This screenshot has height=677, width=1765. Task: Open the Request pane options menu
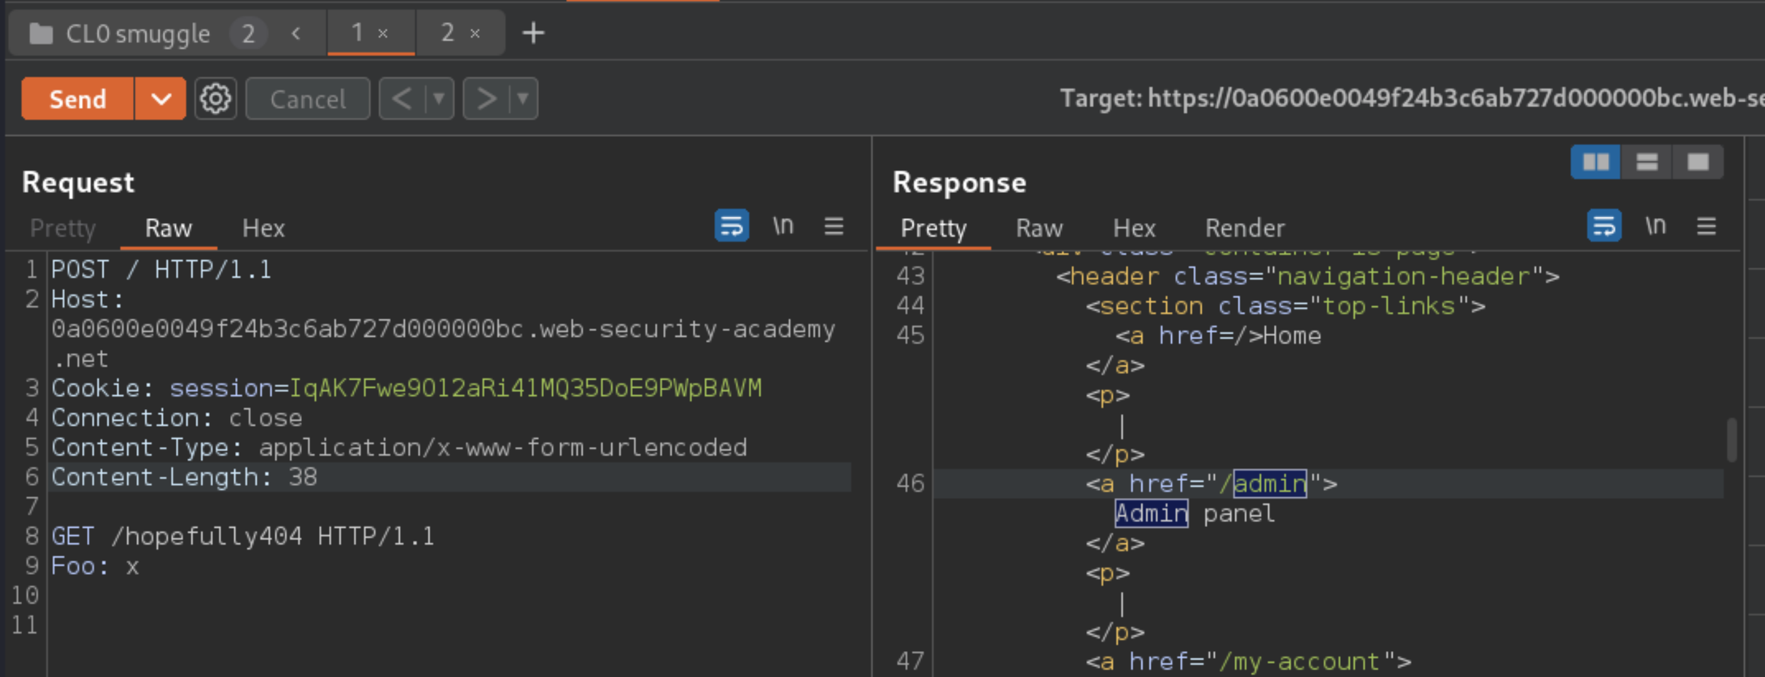point(833,226)
